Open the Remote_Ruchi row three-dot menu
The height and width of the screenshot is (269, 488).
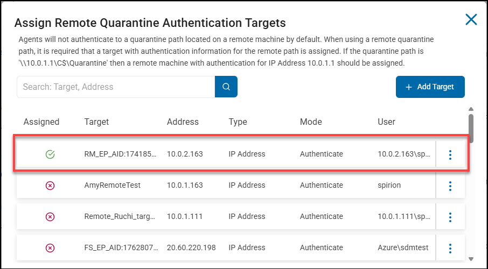(x=450, y=217)
